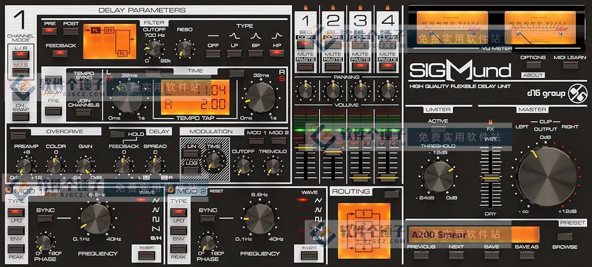
Task: Click the gear icon beside MOD 1 title
Action: click(8, 191)
